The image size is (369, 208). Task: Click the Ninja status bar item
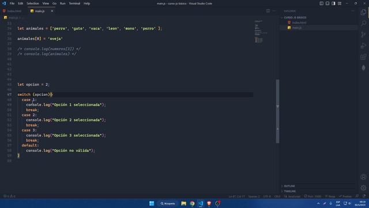[330, 196]
